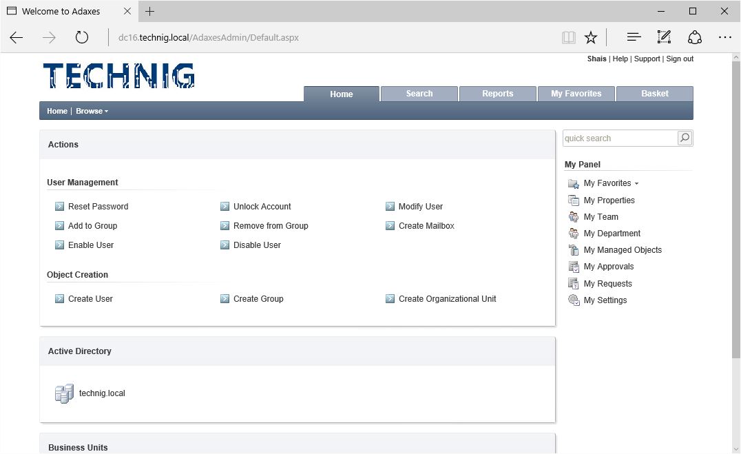Open the Support link

point(647,59)
